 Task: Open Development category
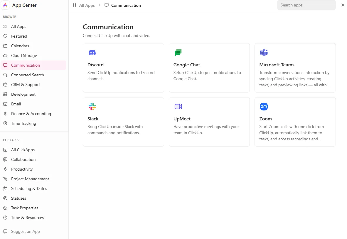coord(33,94)
